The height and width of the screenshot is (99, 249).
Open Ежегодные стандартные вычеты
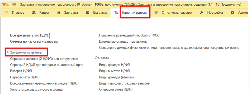(123, 42)
